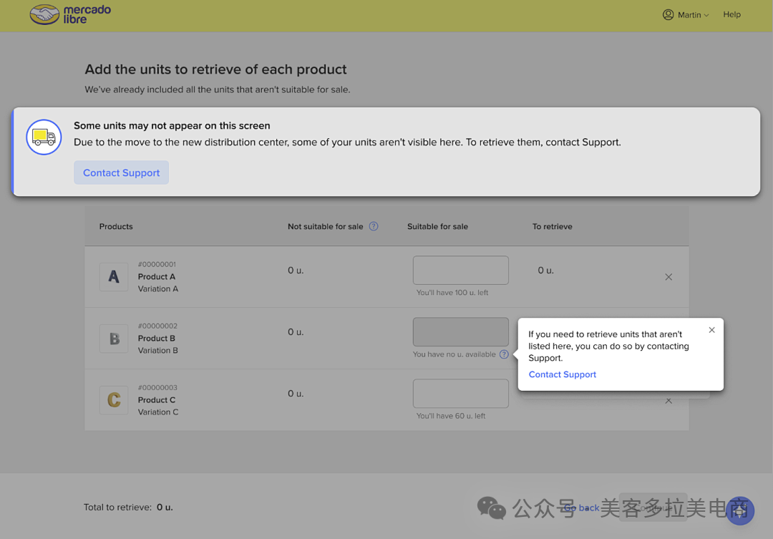
Task: Click the Product B name text
Action: (x=157, y=339)
